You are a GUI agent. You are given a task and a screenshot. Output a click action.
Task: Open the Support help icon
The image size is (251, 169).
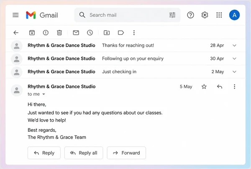pos(190,15)
